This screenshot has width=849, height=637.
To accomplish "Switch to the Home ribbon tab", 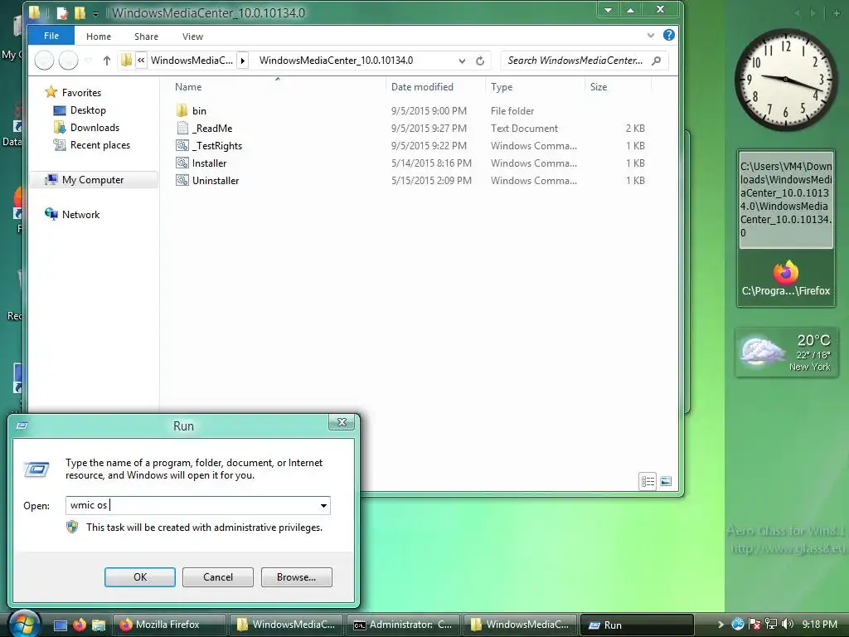I will (99, 36).
